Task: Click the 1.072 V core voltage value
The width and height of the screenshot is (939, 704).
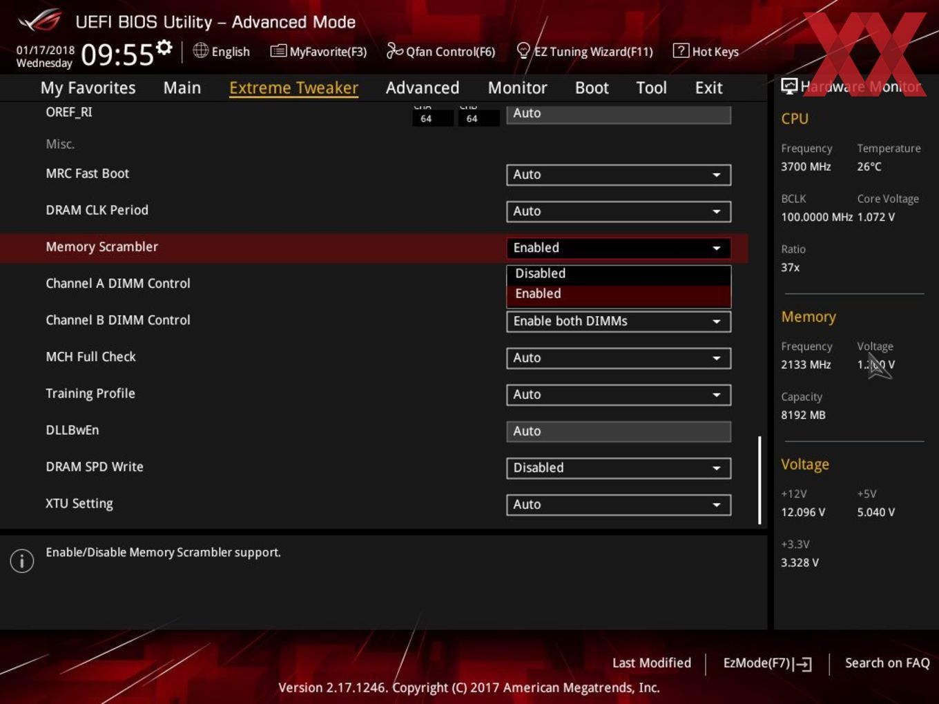Action: (x=876, y=217)
